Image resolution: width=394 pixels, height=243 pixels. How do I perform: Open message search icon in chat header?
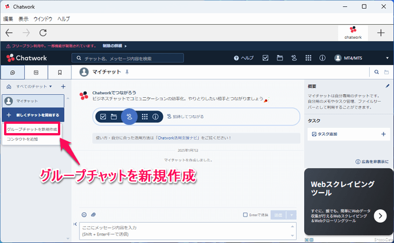click(x=377, y=72)
